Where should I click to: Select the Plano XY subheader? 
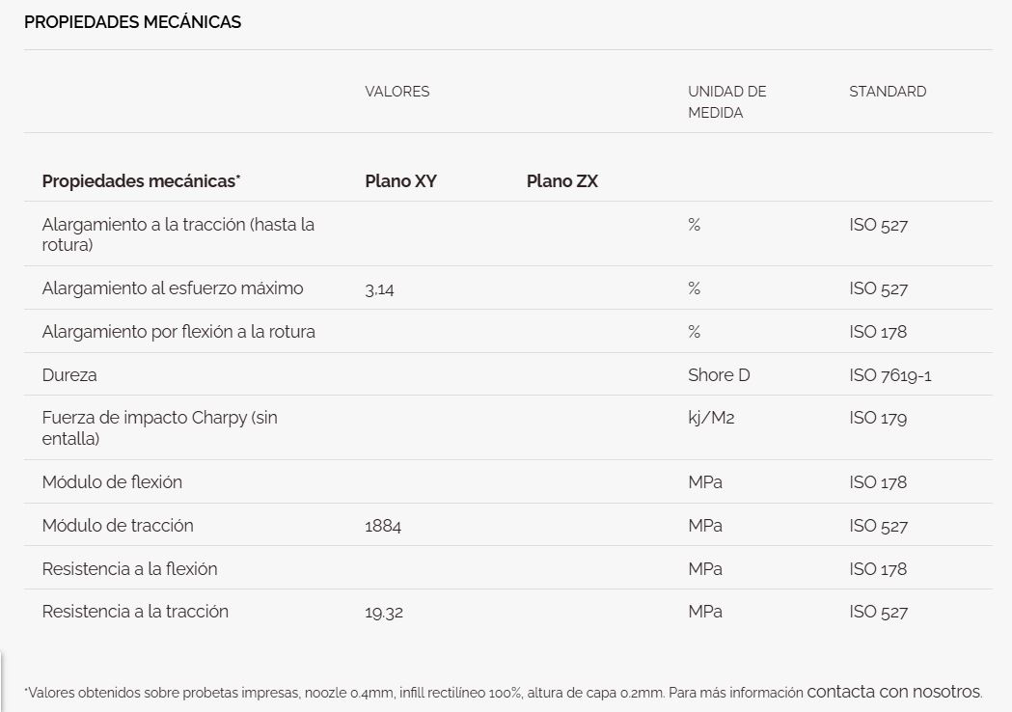[x=400, y=181]
